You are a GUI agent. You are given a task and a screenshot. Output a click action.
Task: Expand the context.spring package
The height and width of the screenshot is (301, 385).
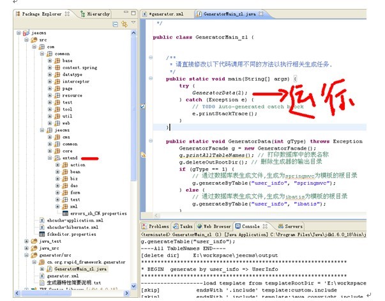[x=50, y=68]
